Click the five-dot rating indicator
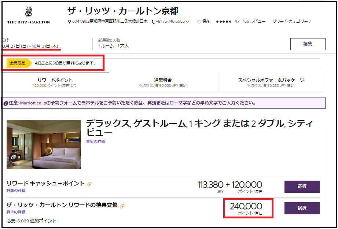 coord(224,22)
